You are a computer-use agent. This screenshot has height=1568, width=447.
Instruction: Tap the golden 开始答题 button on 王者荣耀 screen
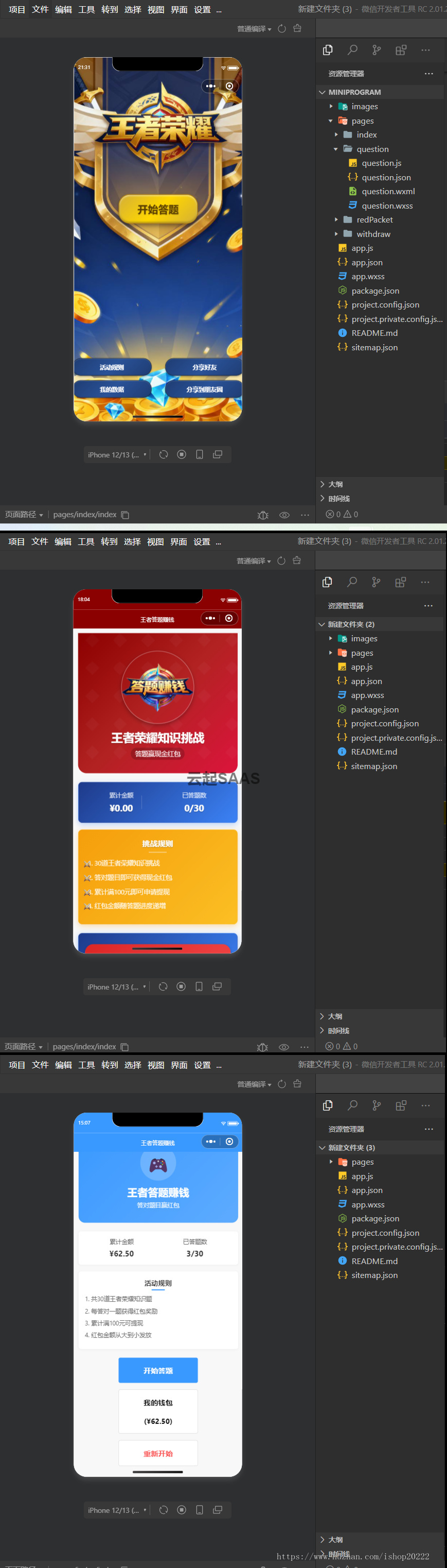pyautogui.click(x=158, y=209)
